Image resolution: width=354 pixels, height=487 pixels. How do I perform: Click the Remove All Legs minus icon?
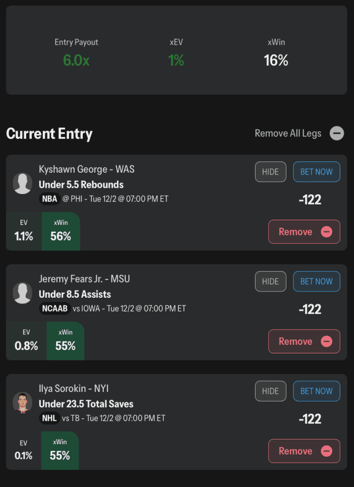coord(337,133)
